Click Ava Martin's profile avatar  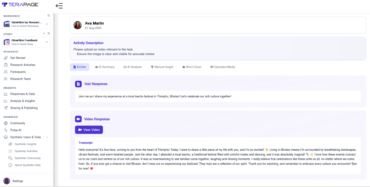[x=78, y=25]
